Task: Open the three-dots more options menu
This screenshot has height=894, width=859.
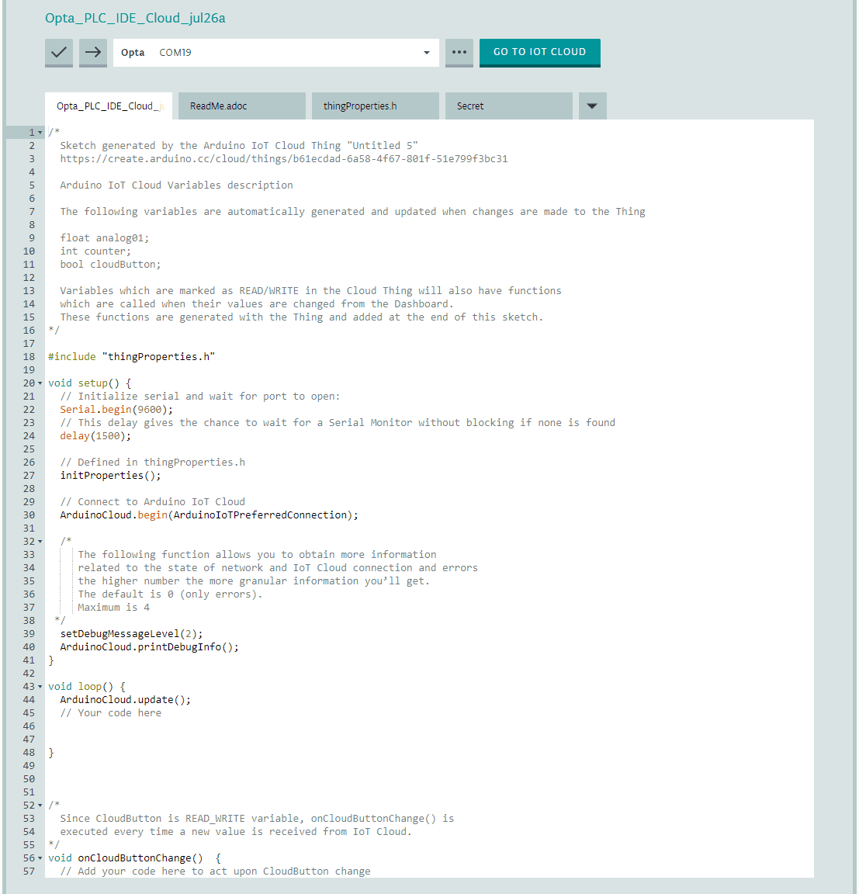Action: pos(459,52)
